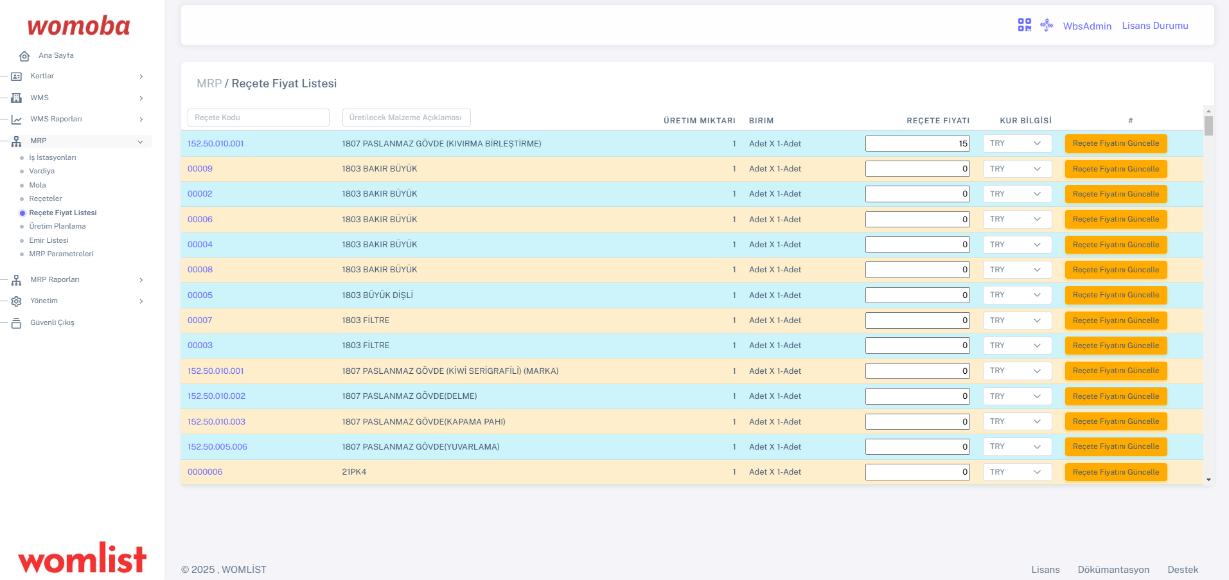Click Reçete Fiyatını Güncelle for 1803 BÜYÜK DİŞLİ
Screen dimensions: 1229x580
(x=1116, y=295)
